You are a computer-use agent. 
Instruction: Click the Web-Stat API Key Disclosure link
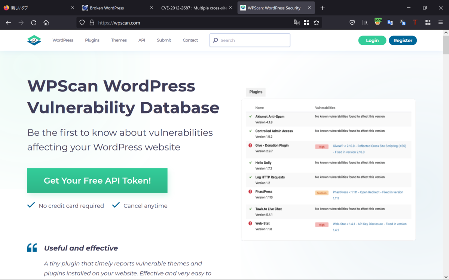pyautogui.click(x=370, y=227)
